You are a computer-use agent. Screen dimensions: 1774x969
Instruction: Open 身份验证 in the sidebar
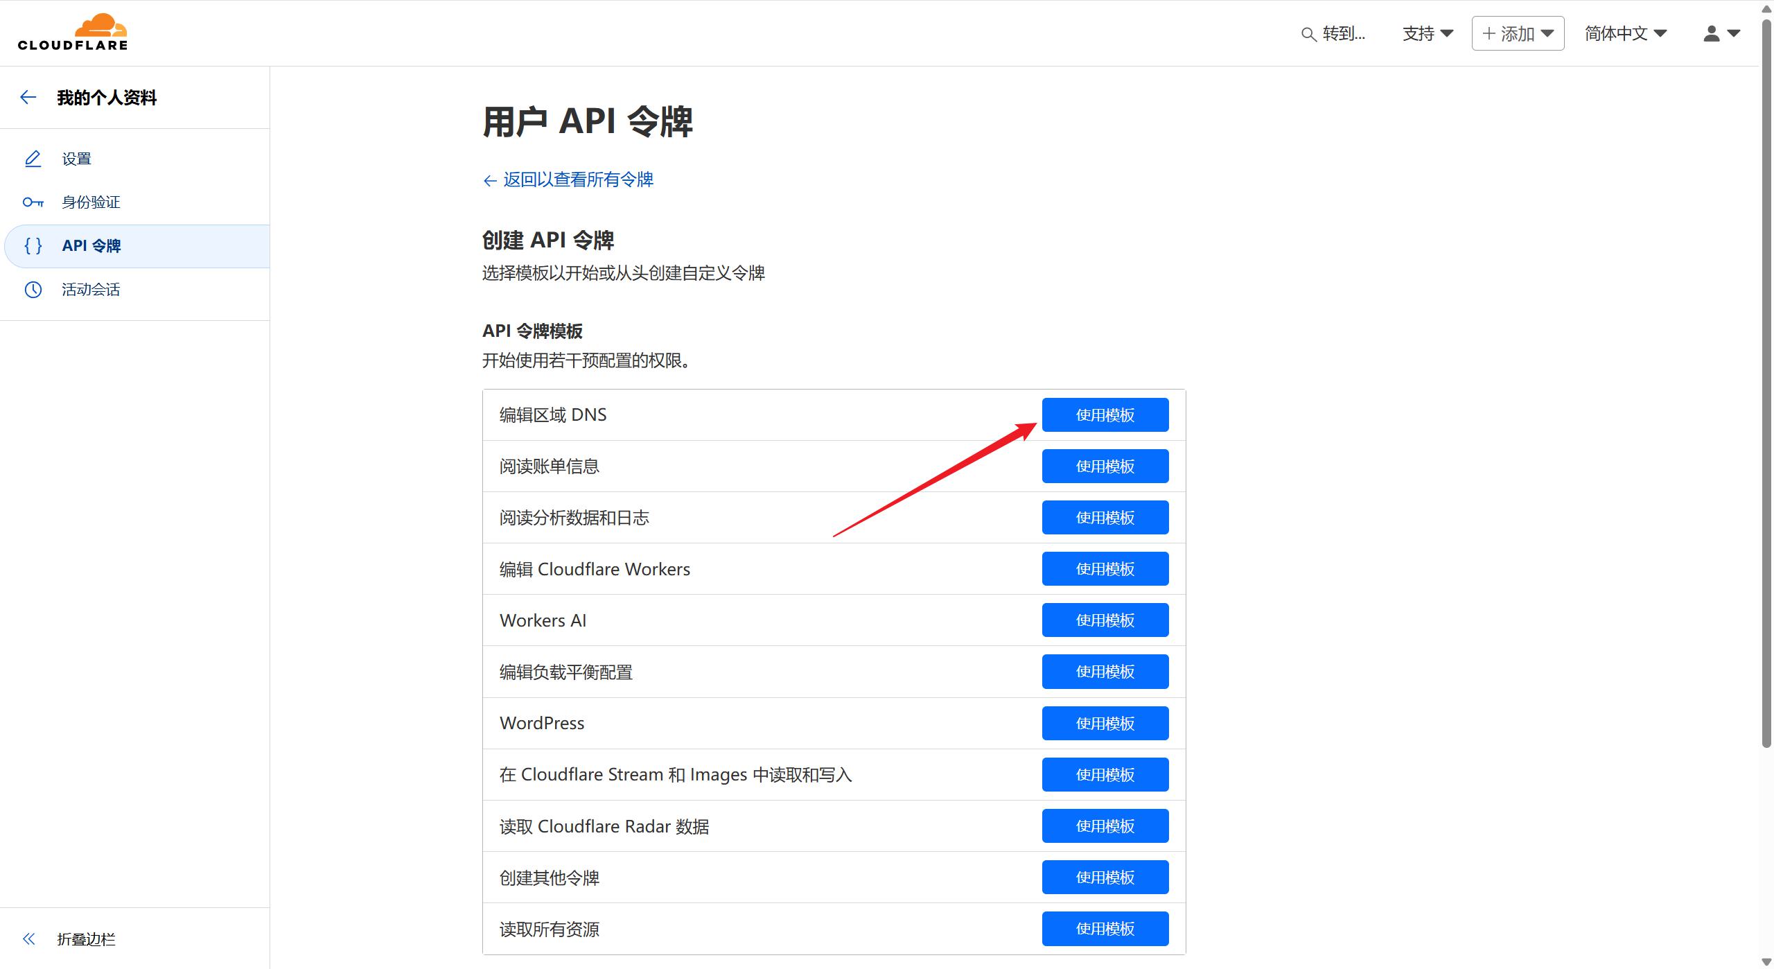(91, 202)
